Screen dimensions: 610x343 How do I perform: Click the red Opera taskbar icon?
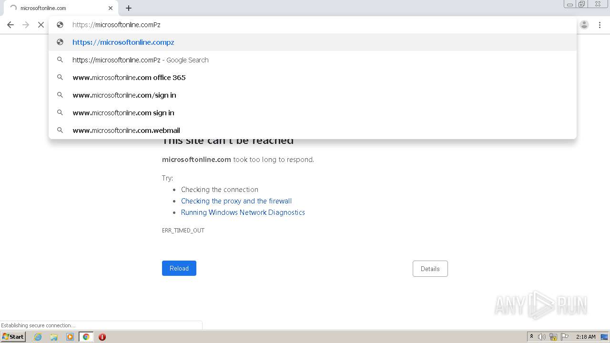pos(102,337)
